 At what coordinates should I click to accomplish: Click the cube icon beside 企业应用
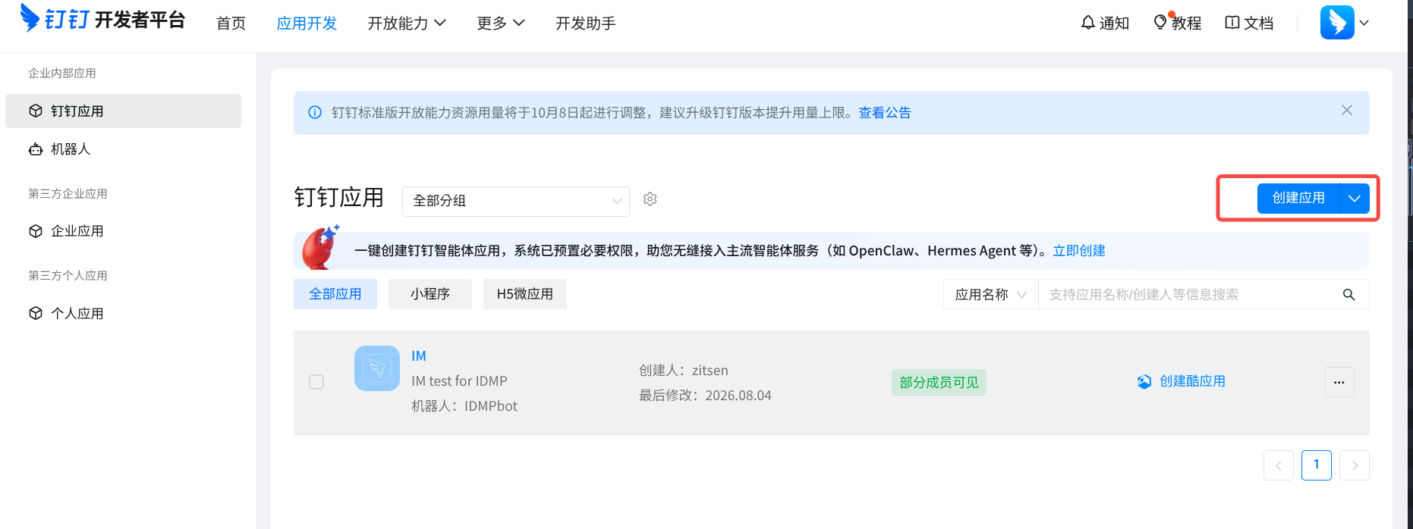[x=36, y=231]
